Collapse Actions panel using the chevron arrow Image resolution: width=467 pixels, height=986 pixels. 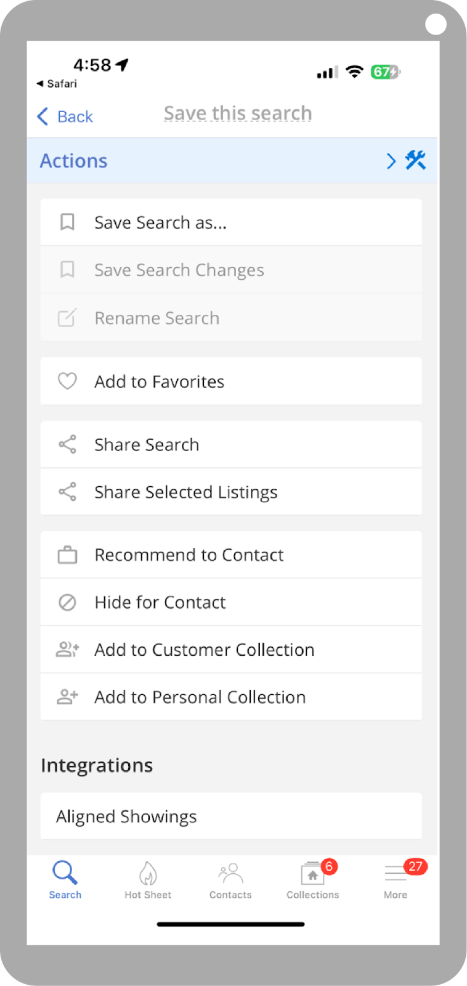click(391, 161)
